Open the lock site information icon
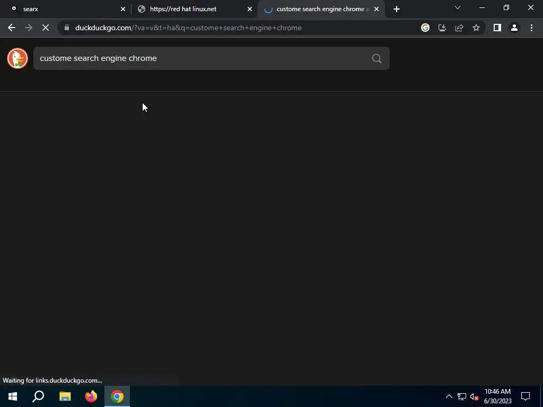This screenshot has height=407, width=543. click(66, 28)
